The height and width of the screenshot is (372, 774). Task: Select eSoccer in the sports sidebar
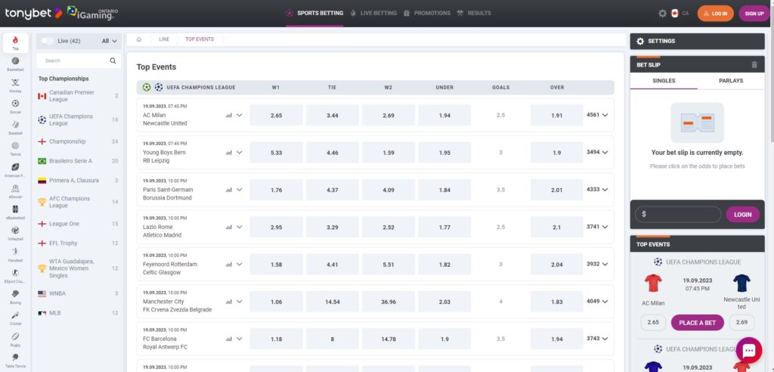tap(15, 191)
